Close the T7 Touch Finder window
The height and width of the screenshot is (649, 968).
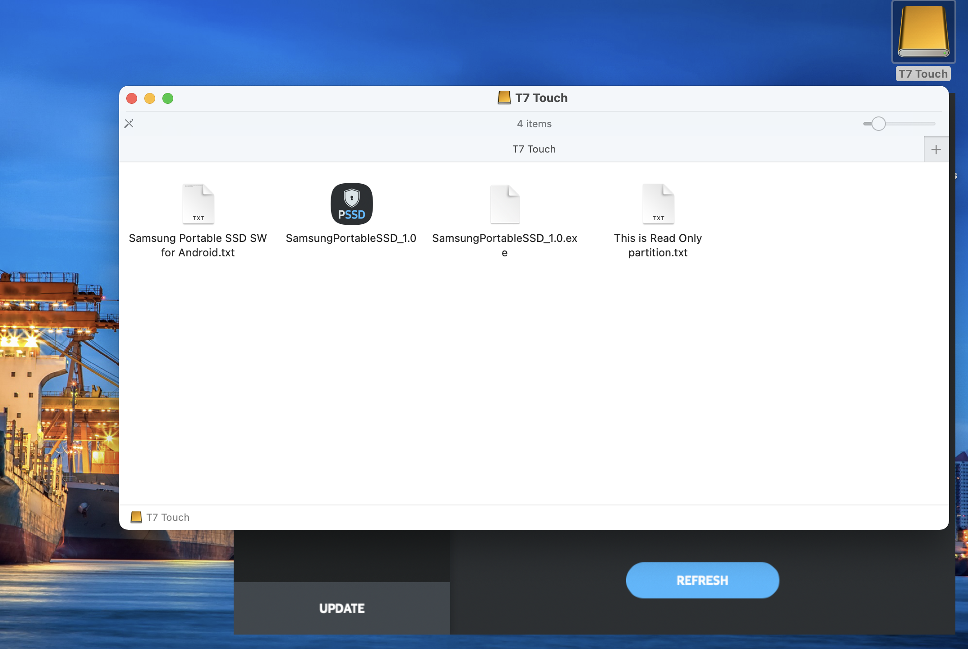132,98
